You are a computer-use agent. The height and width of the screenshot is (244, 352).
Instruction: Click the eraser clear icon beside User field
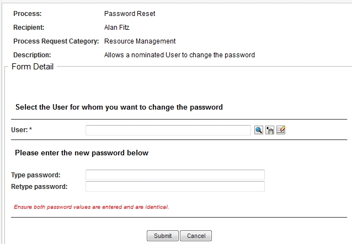click(281, 130)
